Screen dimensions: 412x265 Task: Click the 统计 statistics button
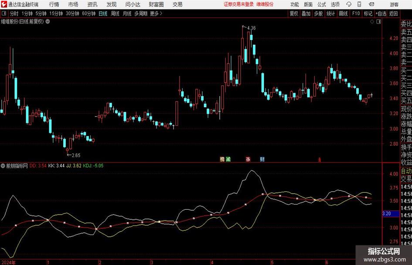(x=330, y=13)
